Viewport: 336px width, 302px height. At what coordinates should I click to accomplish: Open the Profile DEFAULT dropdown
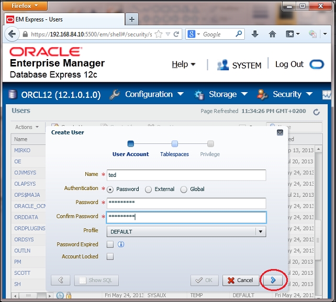(x=186, y=231)
